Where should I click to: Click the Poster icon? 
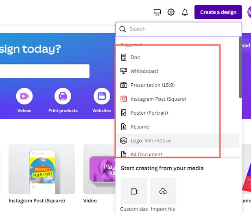123,113
